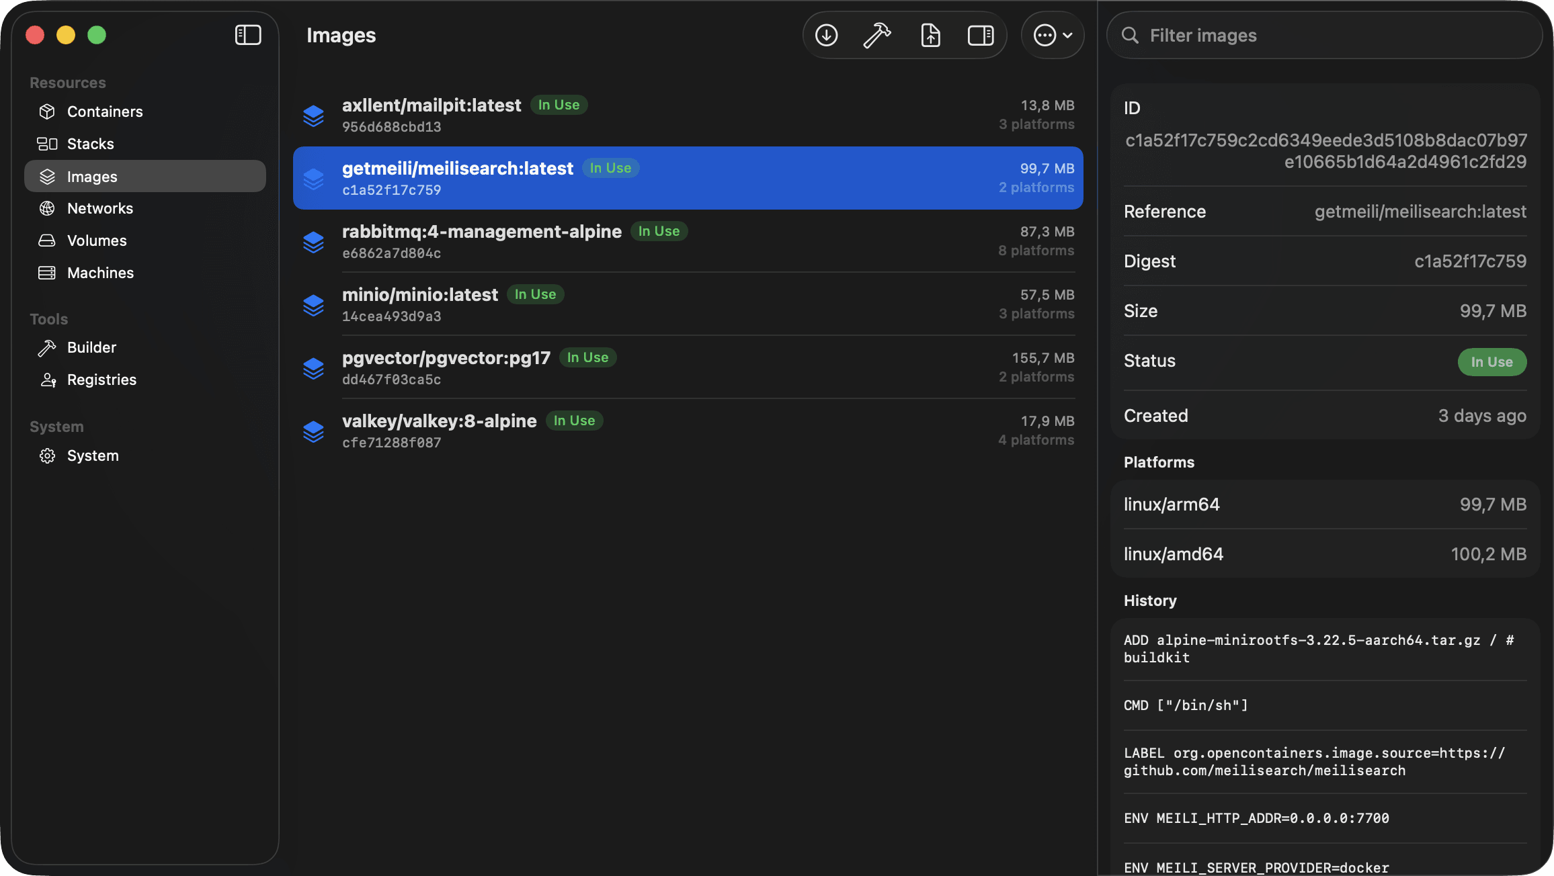Click the Volumes drive icon
Screen dimensions: 1554x876
(x=47, y=240)
